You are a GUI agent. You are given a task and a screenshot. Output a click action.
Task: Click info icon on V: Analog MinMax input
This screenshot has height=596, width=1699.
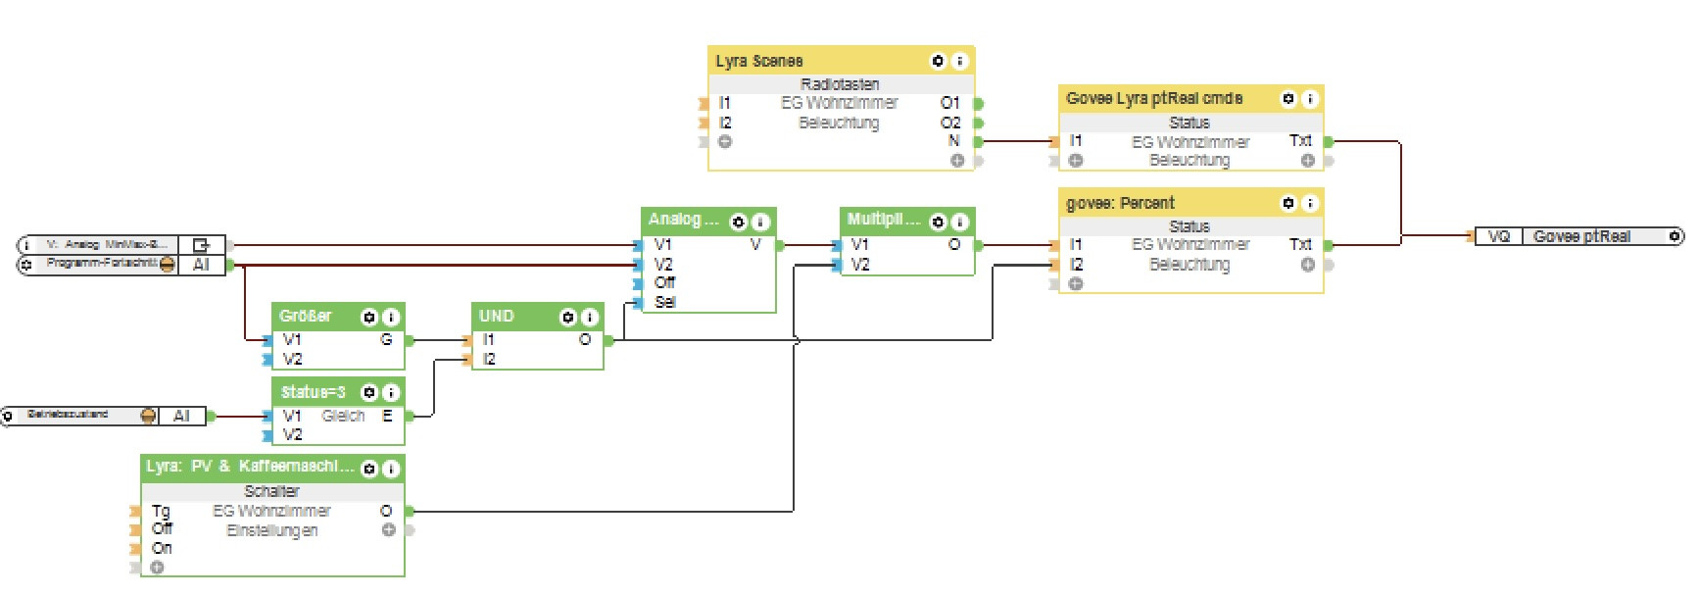point(26,245)
